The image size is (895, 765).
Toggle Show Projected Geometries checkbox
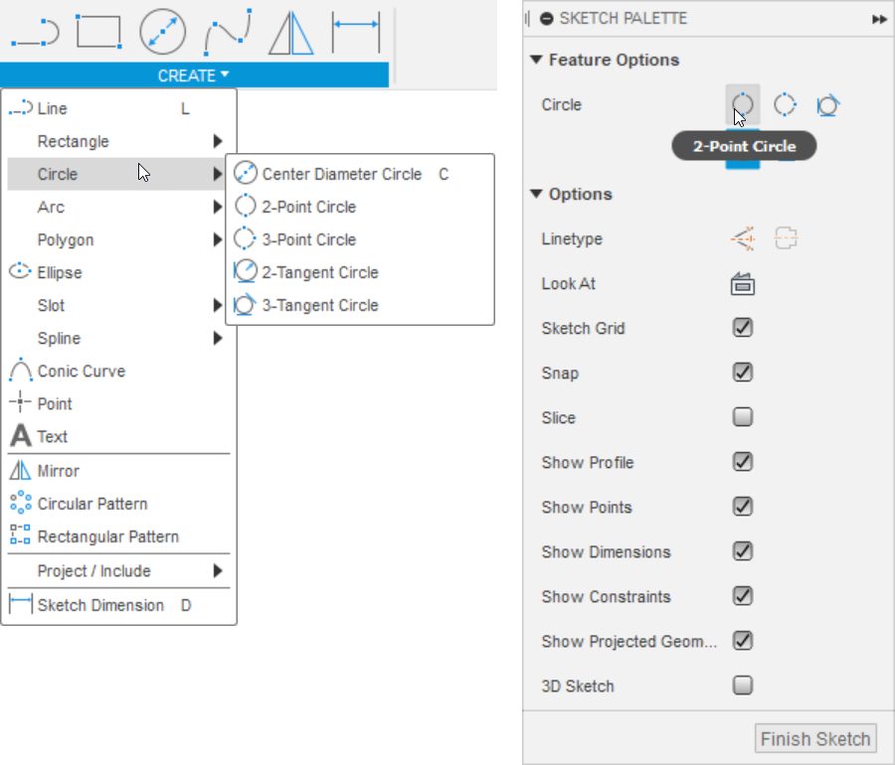[x=743, y=641]
